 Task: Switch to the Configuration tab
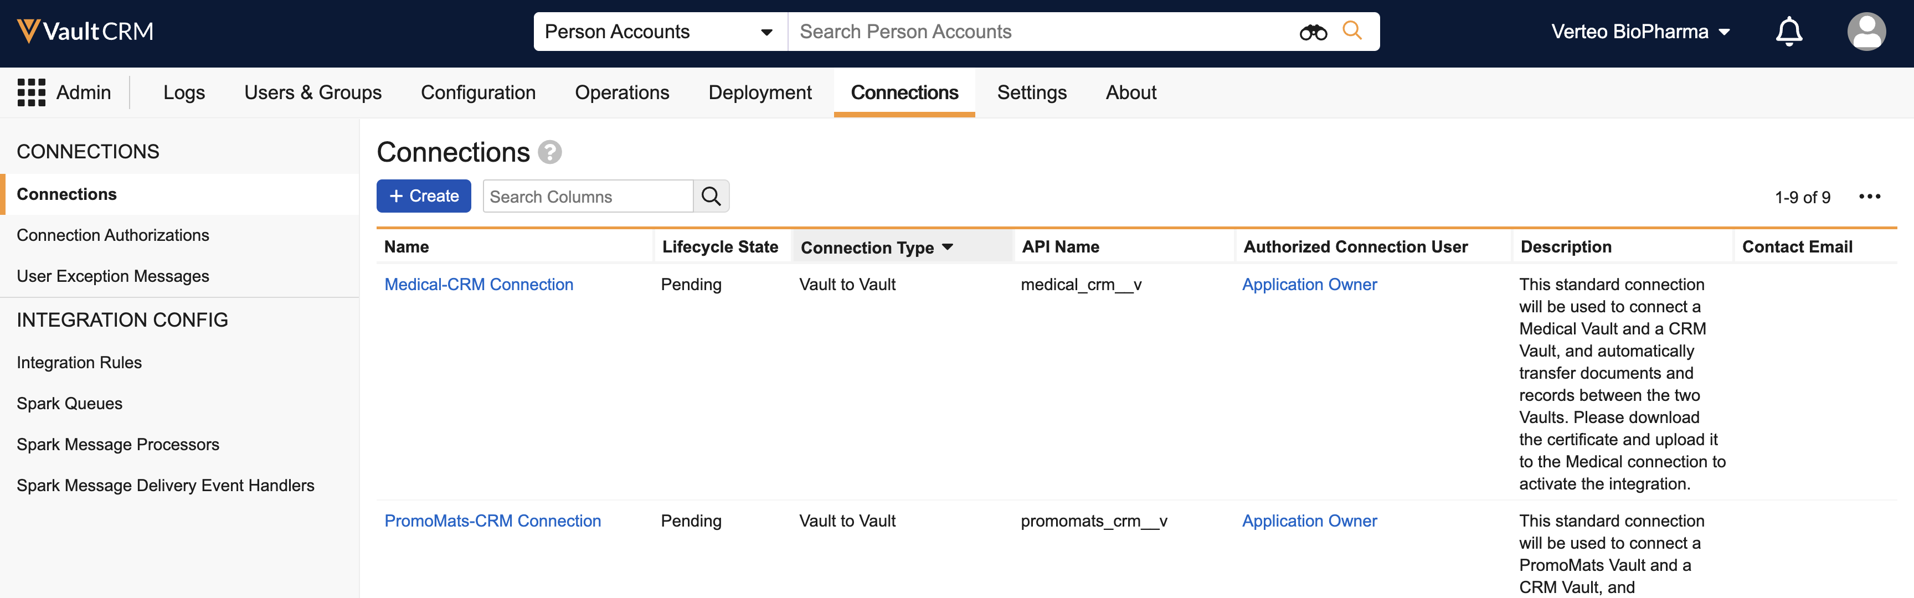(478, 92)
